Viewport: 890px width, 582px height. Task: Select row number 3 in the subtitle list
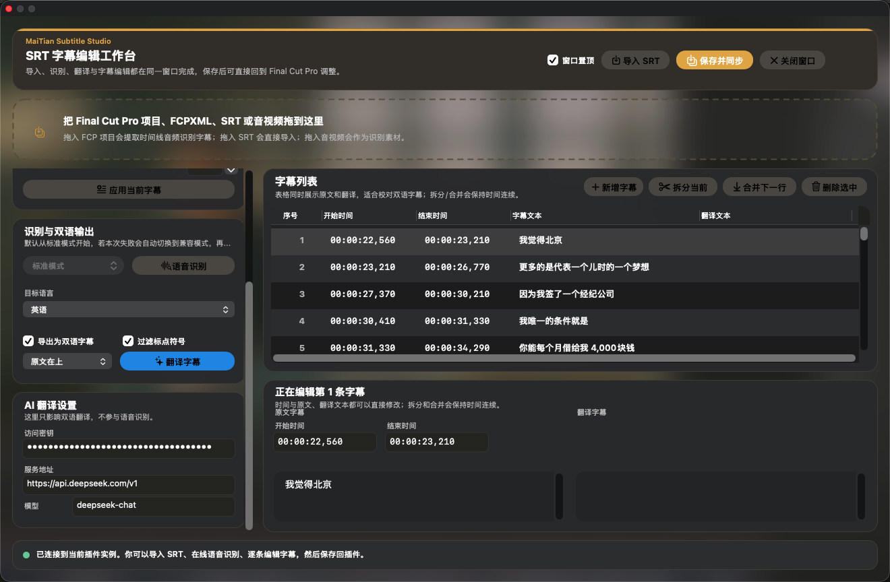(565, 294)
